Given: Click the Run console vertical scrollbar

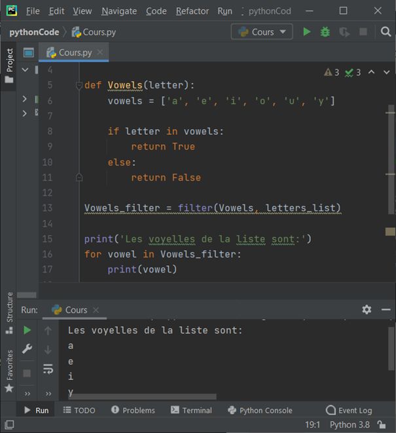Looking at the screenshot, I should pyautogui.click(x=391, y=348).
